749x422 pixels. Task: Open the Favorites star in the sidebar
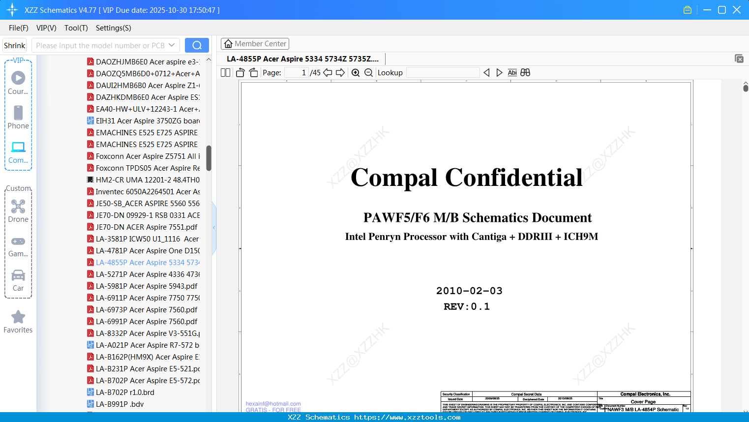pos(18,322)
